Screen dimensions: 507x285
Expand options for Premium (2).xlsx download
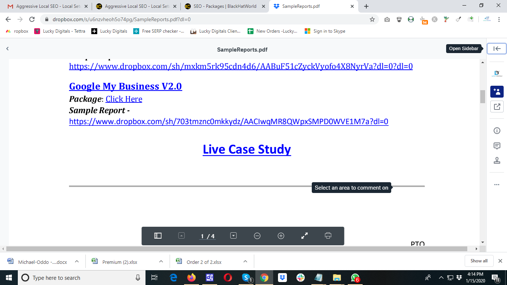161,261
